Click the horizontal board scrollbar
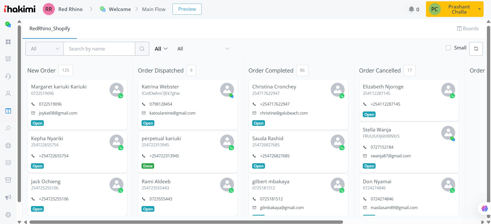Viewport: 491px width, 224px height. 186,222
